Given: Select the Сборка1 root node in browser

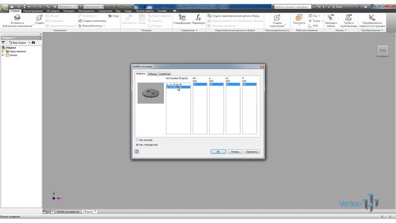Looking at the screenshot, I should tap(11, 48).
